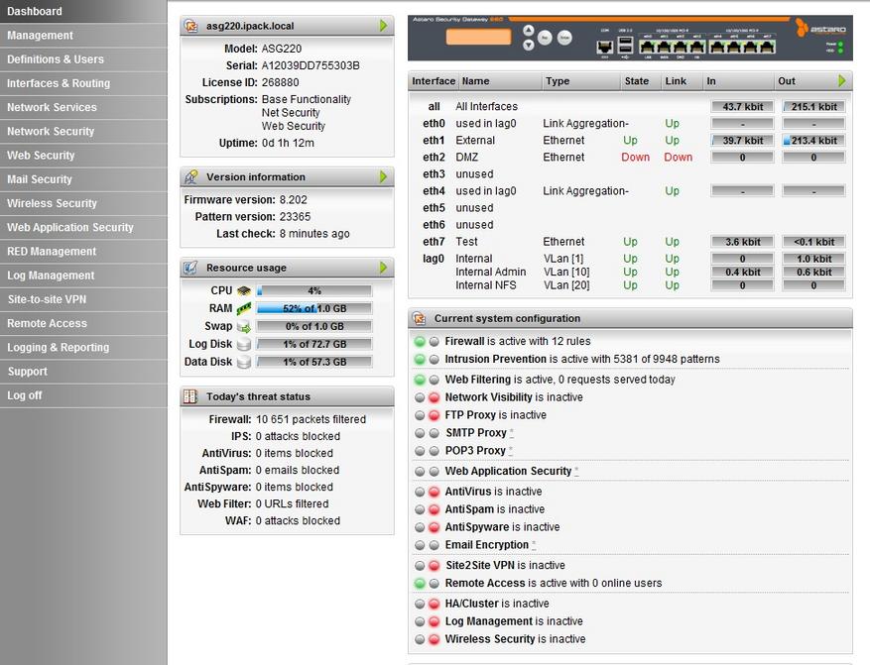Expand Version information with green arrow
Screen dimensions: 870x665
point(383,176)
